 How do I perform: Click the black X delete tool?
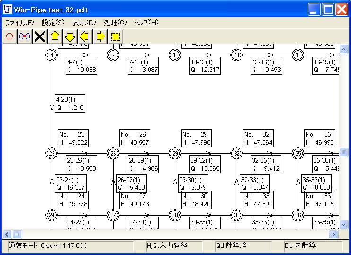pos(40,36)
